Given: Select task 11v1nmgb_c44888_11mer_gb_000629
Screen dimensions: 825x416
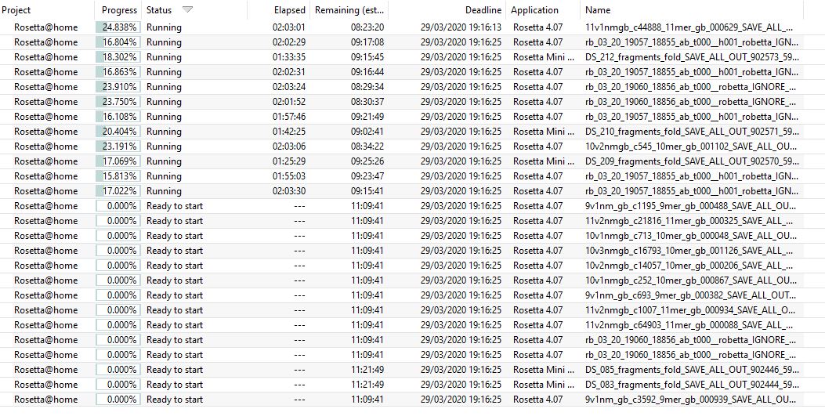Looking at the screenshot, I should coord(691,27).
